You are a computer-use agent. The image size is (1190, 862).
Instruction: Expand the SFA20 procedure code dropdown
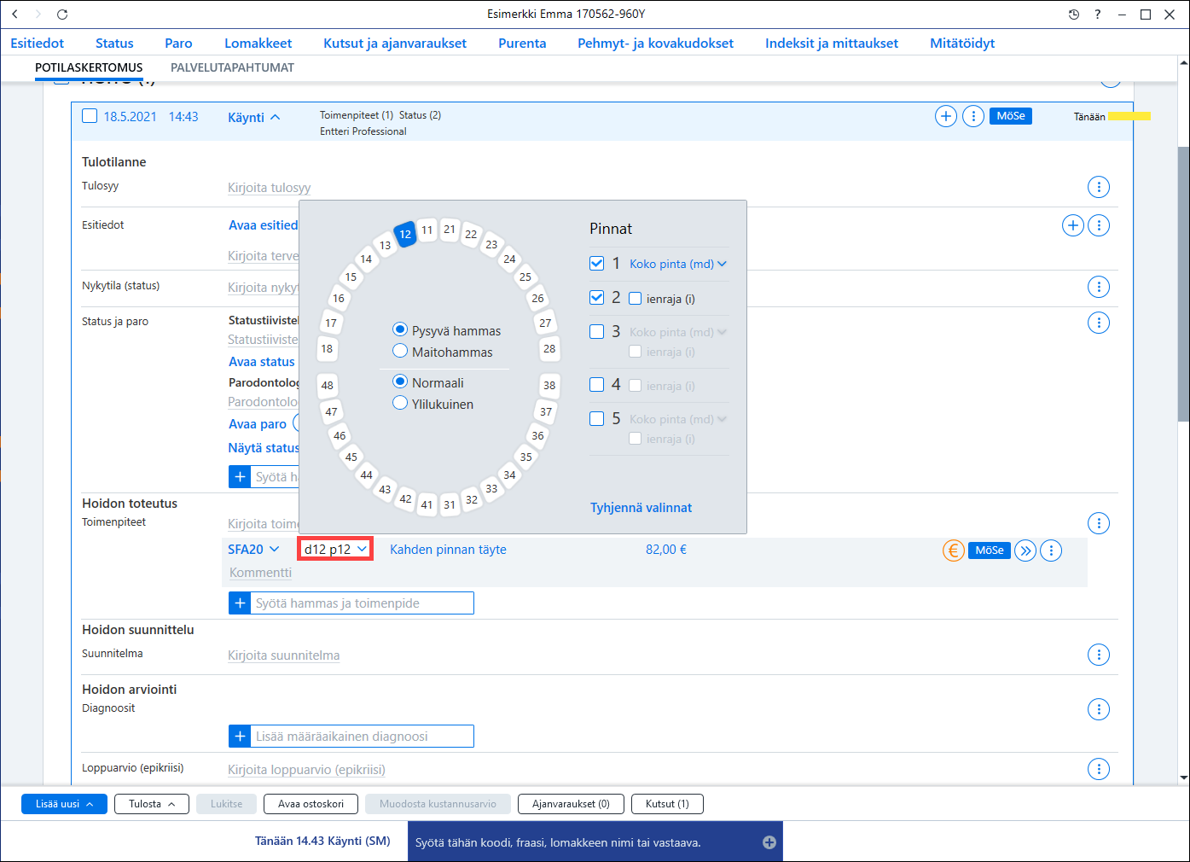click(253, 550)
